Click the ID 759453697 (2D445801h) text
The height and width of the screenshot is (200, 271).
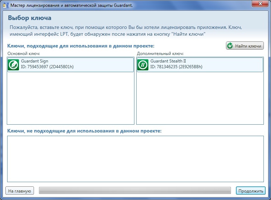click(x=47, y=67)
